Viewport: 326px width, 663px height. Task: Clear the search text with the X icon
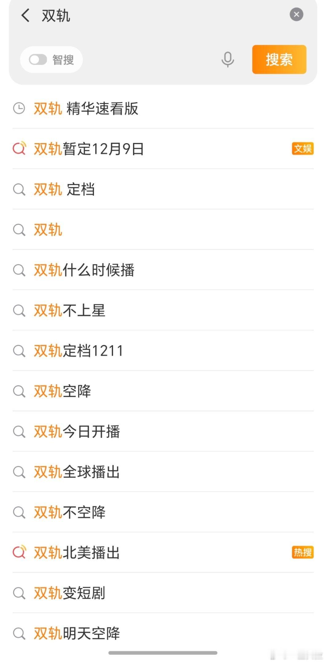tap(296, 14)
